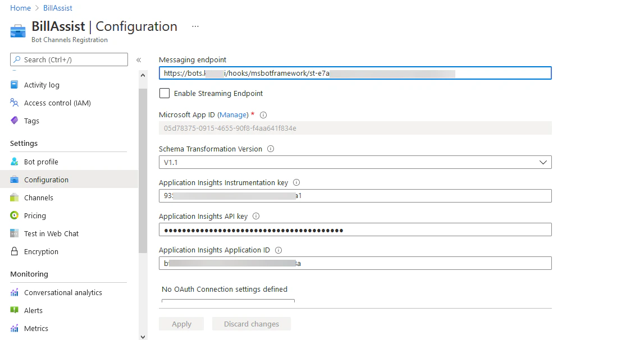Click the Microsoft App ID field
The height and width of the screenshot is (340, 617).
click(x=355, y=128)
